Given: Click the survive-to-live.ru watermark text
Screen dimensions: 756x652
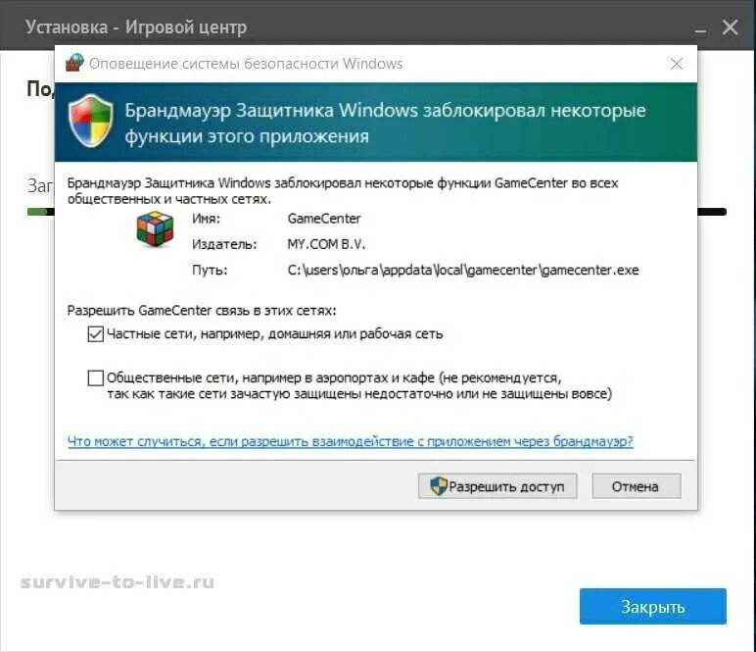Looking at the screenshot, I should click(x=118, y=582).
